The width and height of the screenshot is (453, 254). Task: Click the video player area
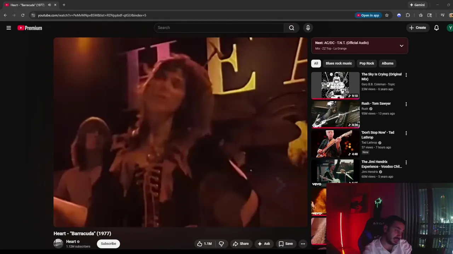(x=180, y=132)
